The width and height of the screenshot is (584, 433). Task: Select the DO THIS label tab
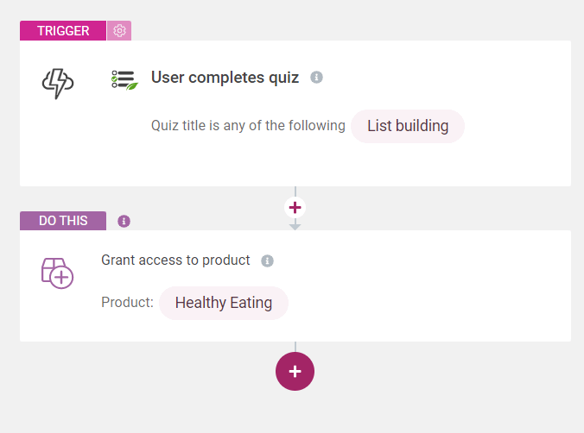click(63, 221)
